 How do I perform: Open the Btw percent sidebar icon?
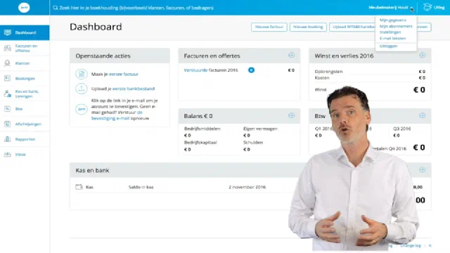click(x=8, y=109)
